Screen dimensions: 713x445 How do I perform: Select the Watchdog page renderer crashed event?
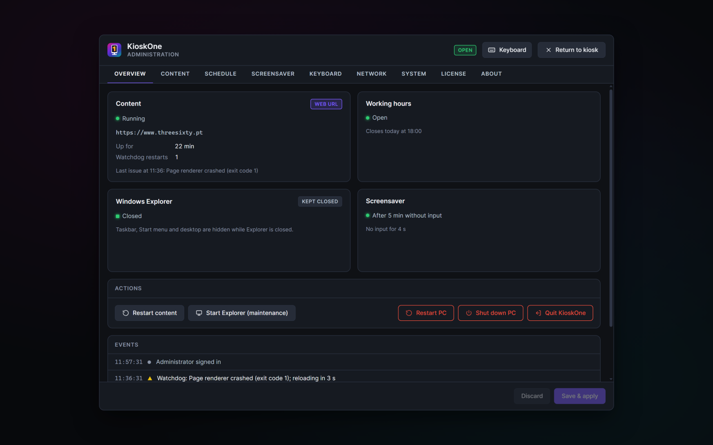coord(246,378)
